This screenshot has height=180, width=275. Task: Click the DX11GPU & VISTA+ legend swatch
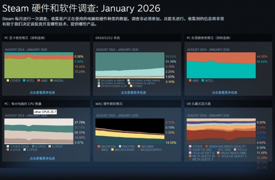(99, 83)
